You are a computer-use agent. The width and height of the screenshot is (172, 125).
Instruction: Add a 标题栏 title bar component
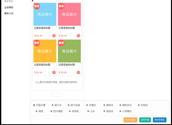click(x=91, y=105)
